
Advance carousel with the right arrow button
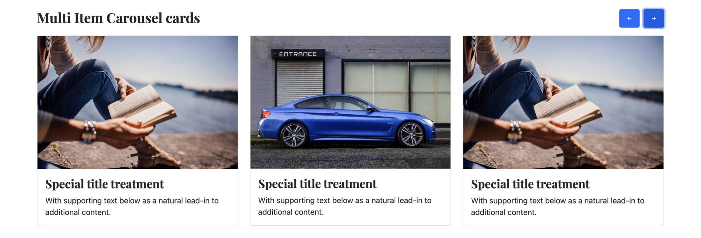(653, 18)
